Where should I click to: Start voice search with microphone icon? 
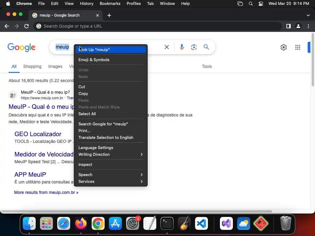pyautogui.click(x=182, y=47)
